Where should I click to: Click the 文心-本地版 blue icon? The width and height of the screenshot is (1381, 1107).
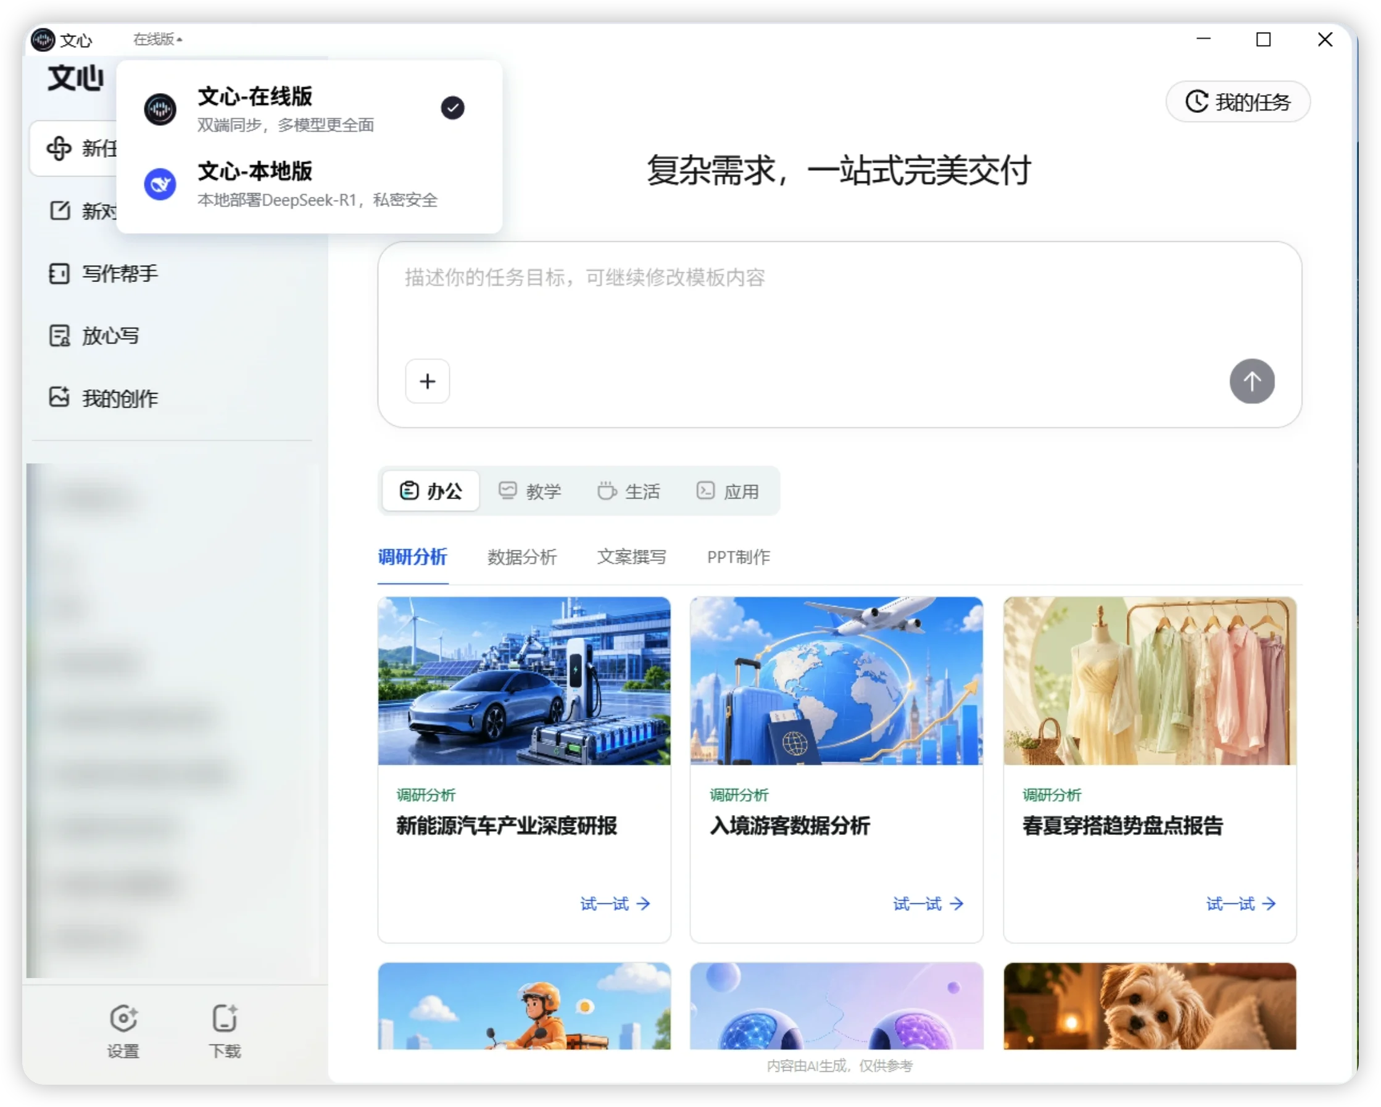[x=160, y=184]
